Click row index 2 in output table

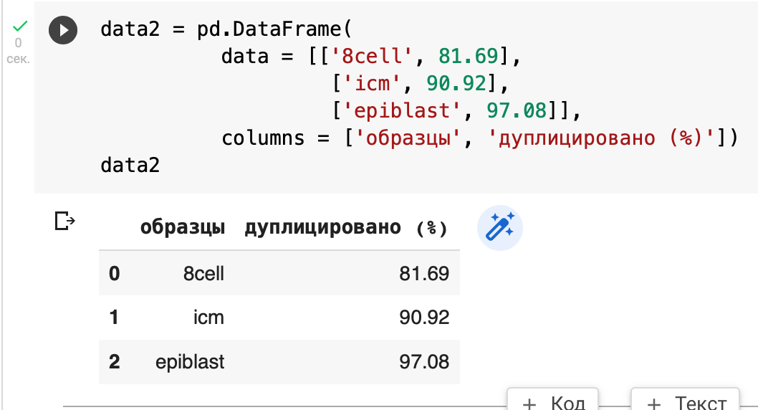point(114,362)
